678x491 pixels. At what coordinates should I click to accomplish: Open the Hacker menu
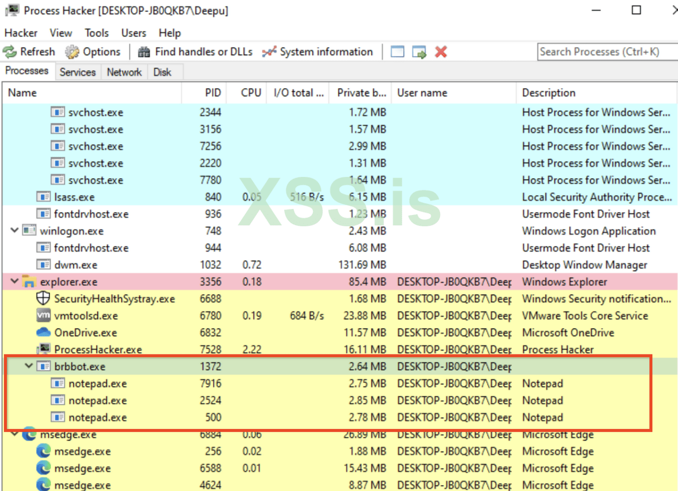pos(21,33)
